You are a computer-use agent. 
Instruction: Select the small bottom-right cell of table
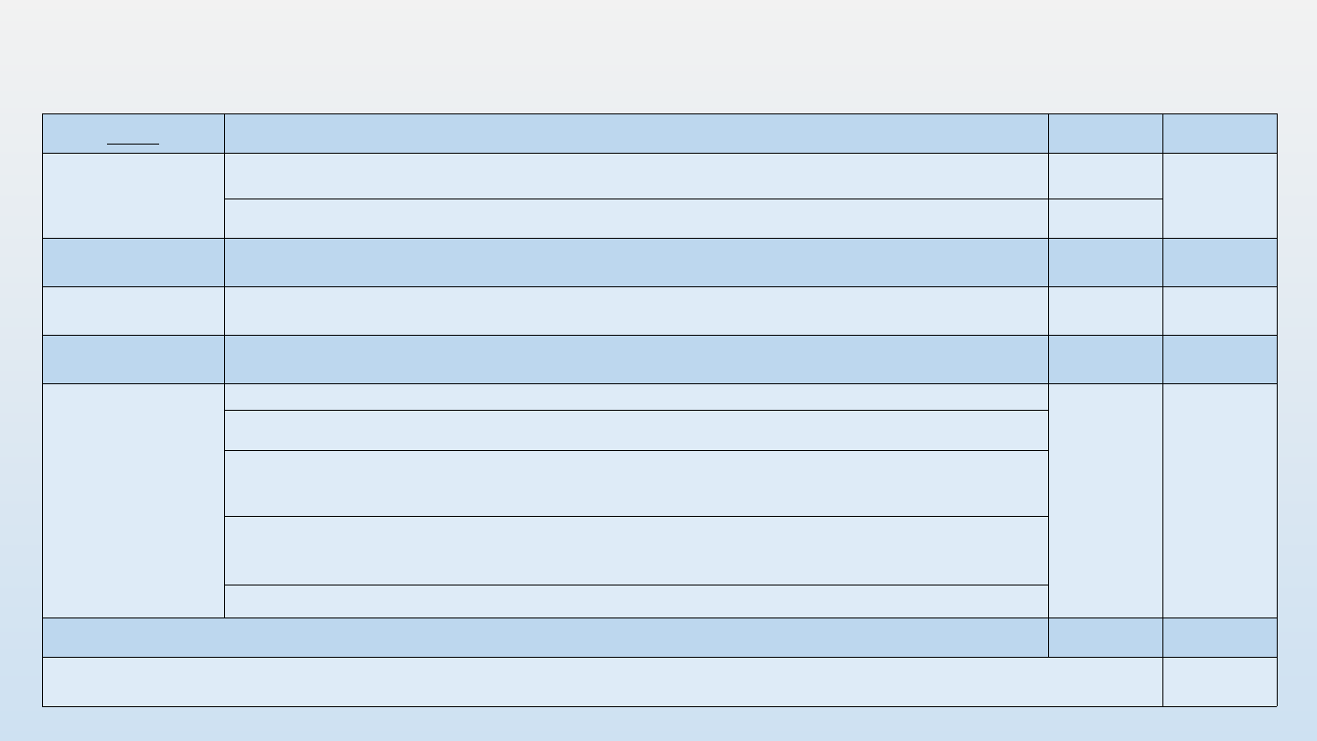[x=1219, y=682]
